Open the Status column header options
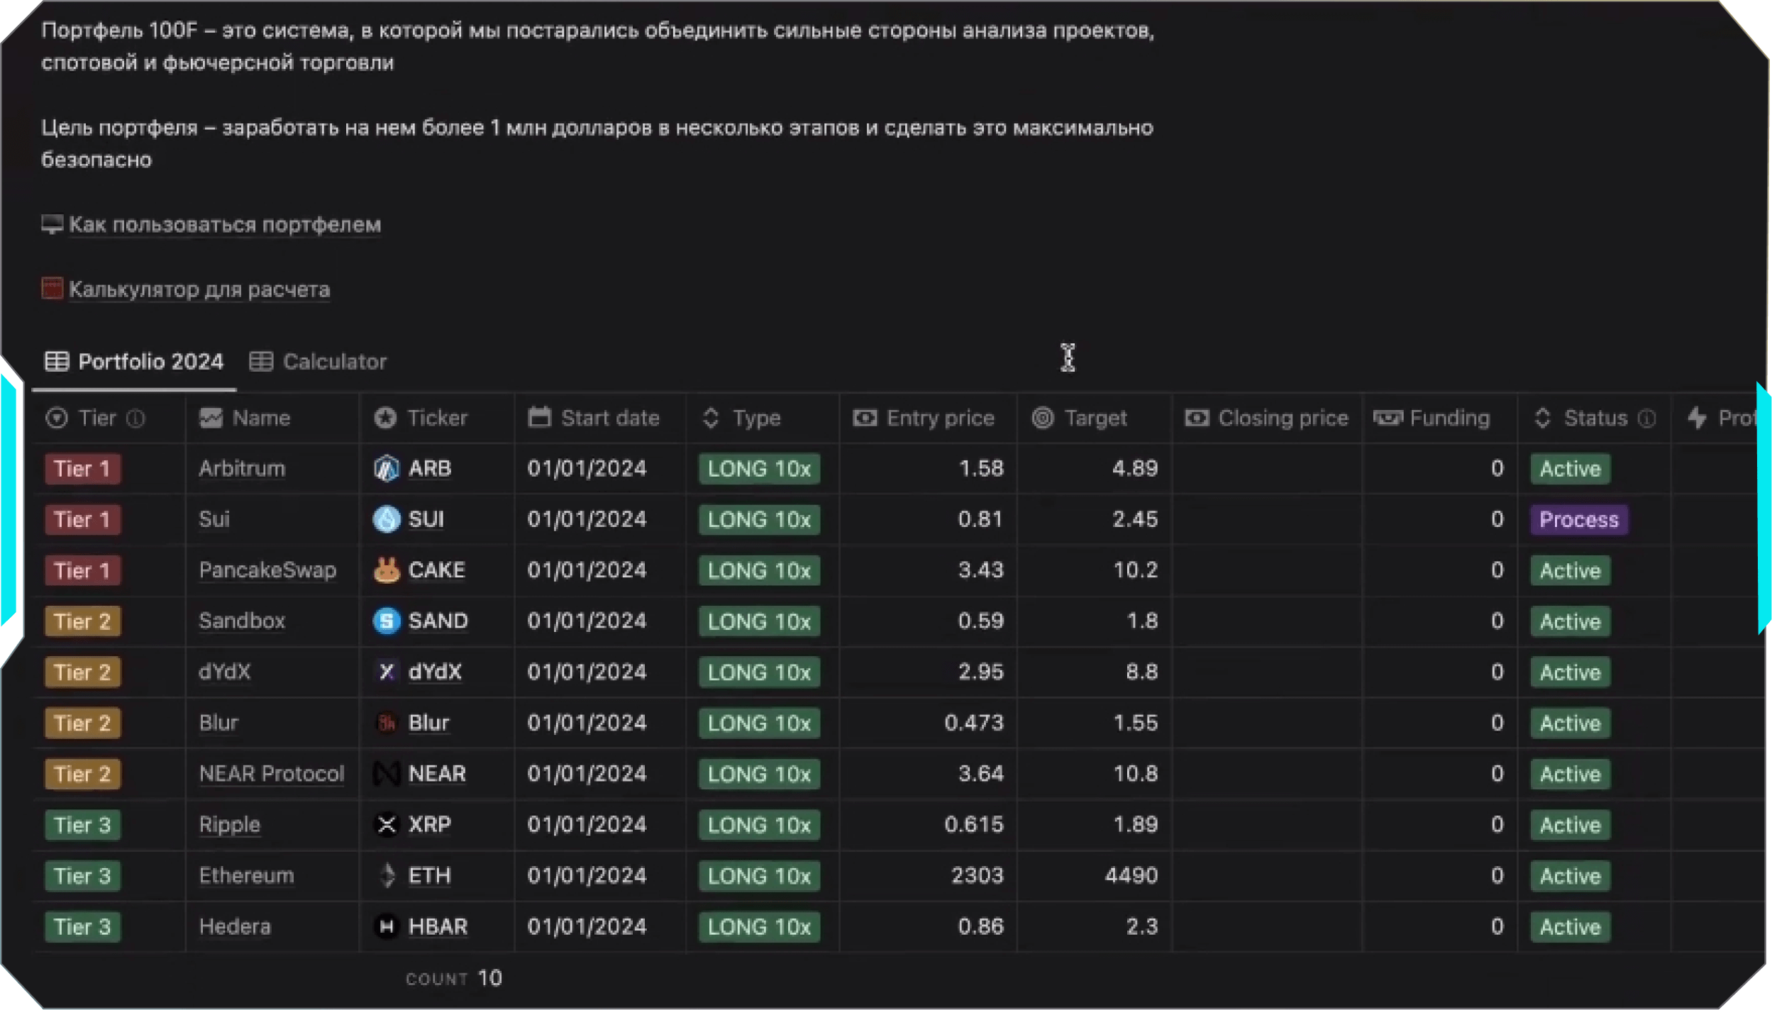Viewport: 1772px width, 1010px height. click(x=1595, y=418)
